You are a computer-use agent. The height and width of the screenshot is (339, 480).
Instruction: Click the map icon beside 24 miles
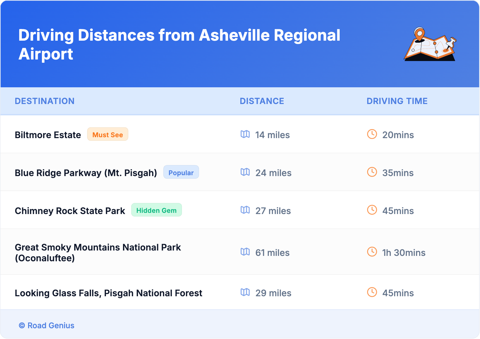click(x=245, y=172)
